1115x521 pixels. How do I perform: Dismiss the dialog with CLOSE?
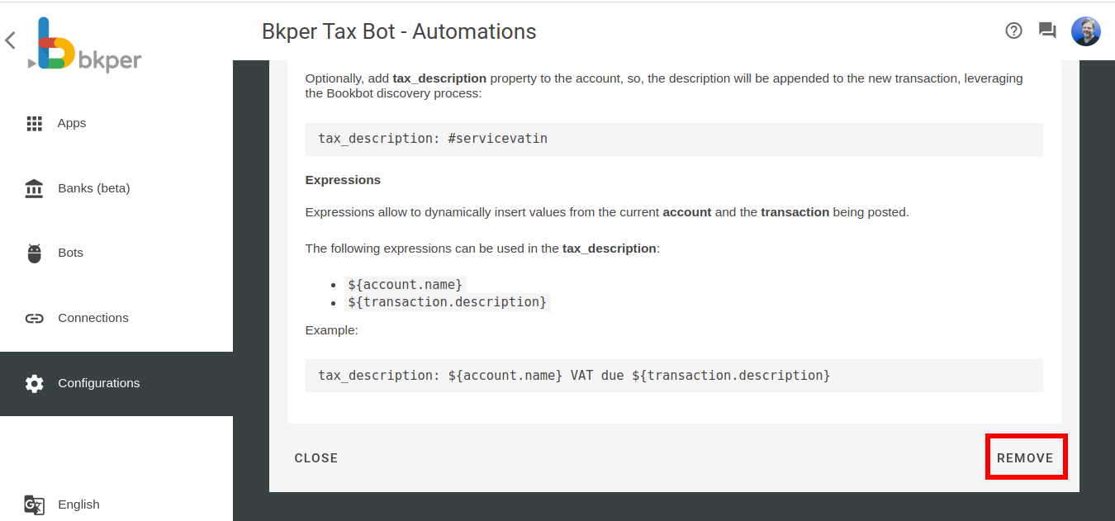(x=316, y=457)
